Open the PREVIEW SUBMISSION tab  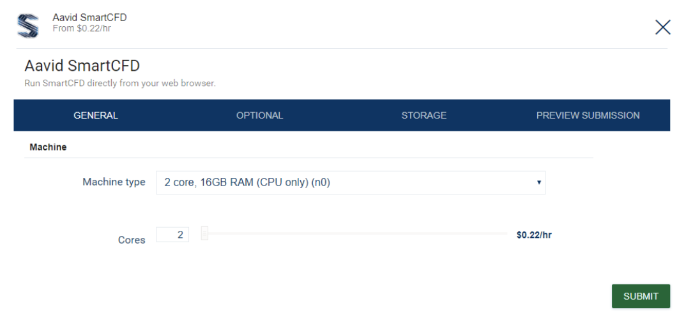point(588,115)
